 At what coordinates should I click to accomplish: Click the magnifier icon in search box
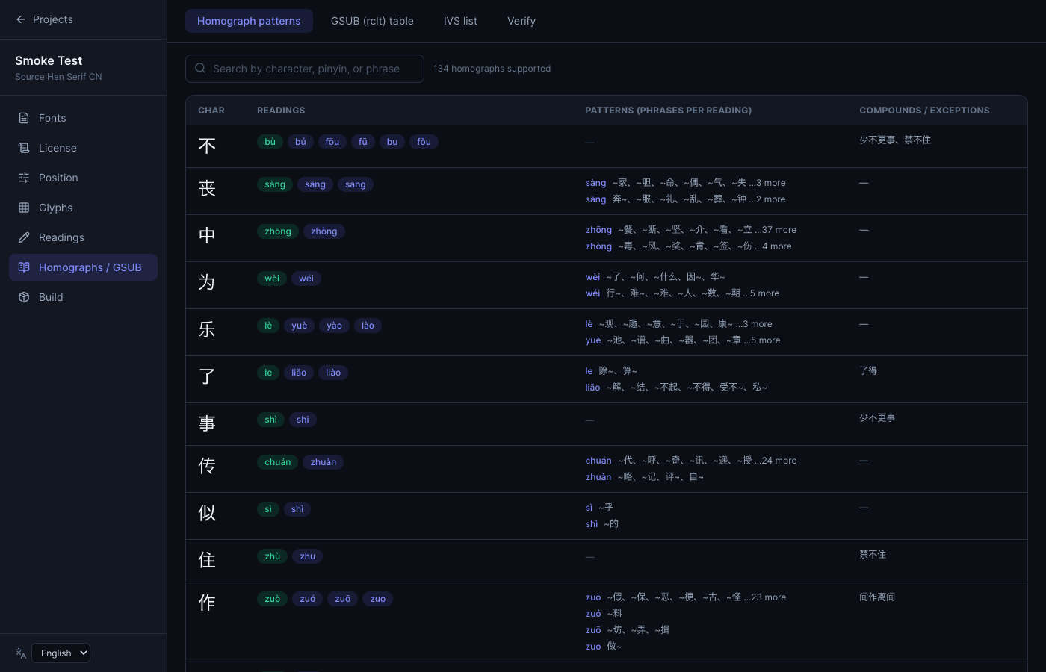tap(200, 69)
